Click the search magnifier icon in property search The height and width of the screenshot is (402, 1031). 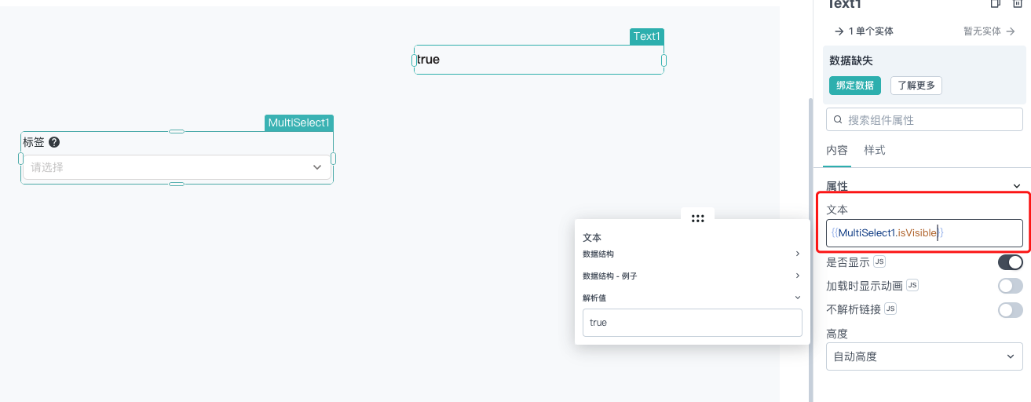[838, 120]
